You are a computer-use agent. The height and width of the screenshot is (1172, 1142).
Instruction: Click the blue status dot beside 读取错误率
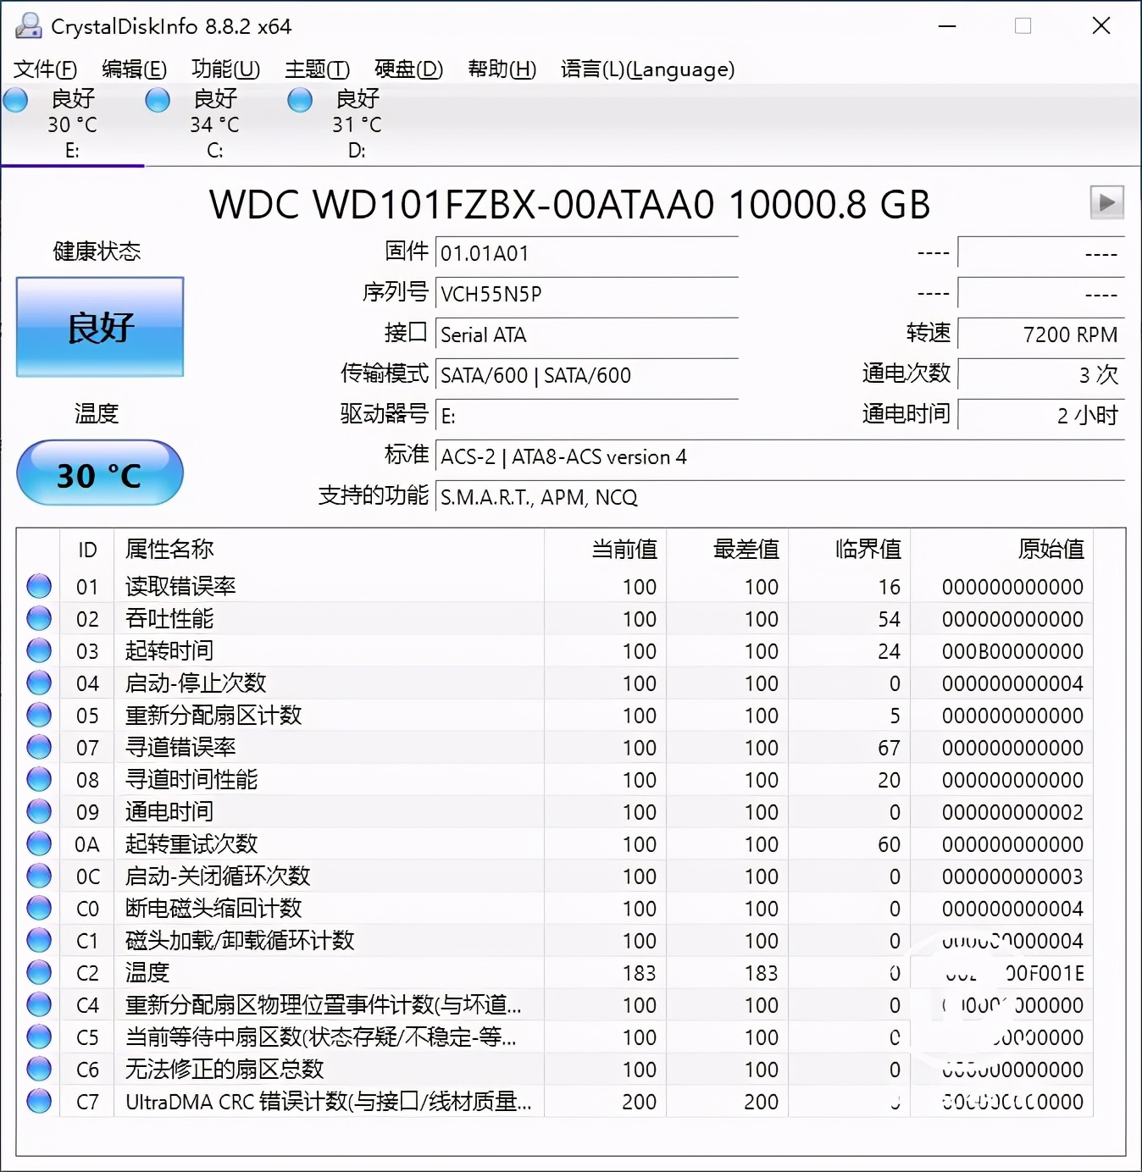38,585
